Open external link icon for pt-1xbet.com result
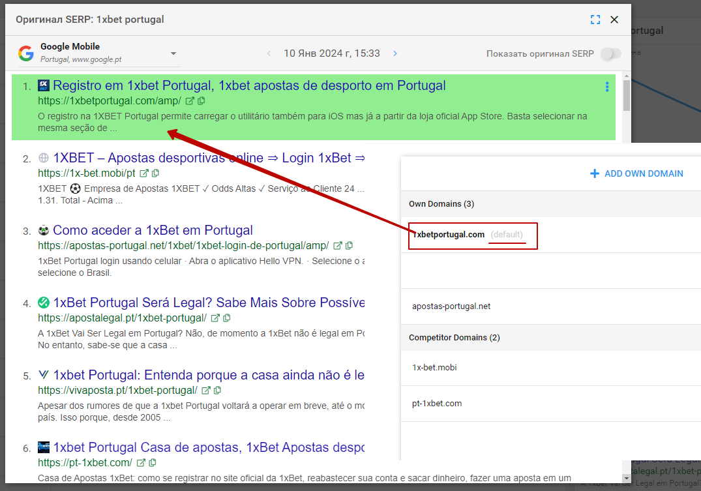The height and width of the screenshot is (491, 701). click(x=141, y=463)
